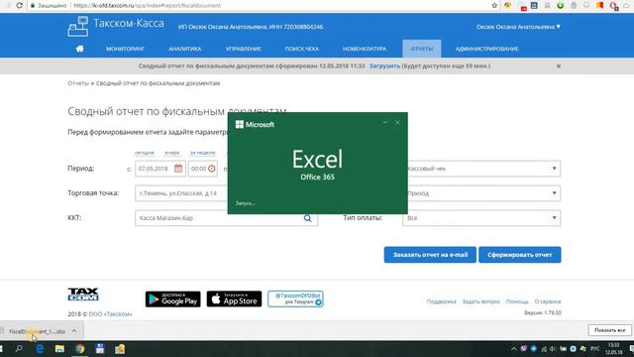Open the Администрирование menu
The height and width of the screenshot is (357, 634).
[486, 49]
